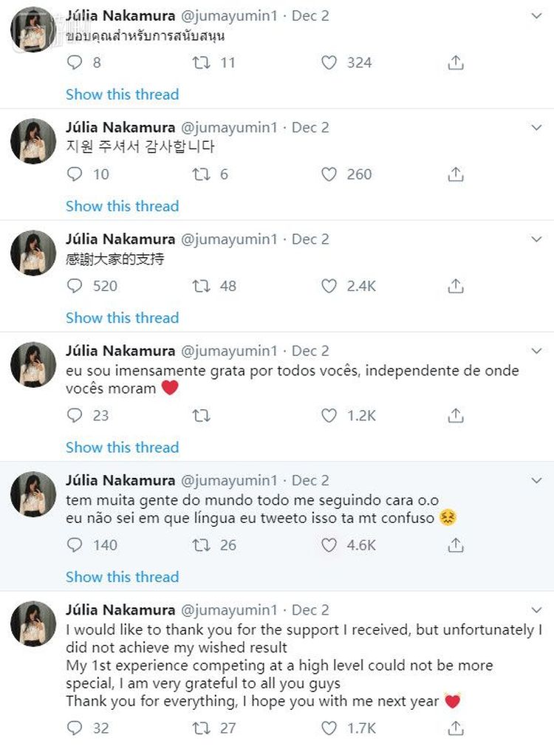The width and height of the screenshot is (554, 752).
Task: Retweet the Korean tweet with 6 retweets
Action: click(200, 174)
